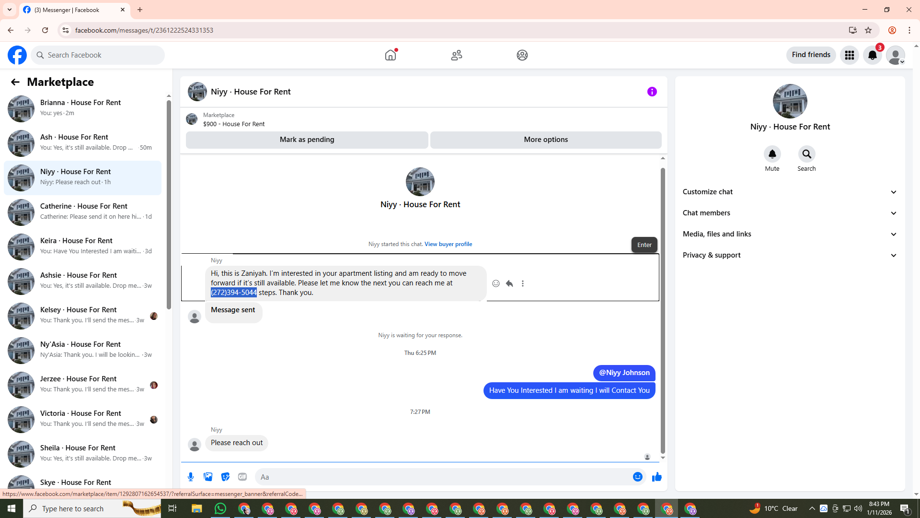Open Task View on the taskbar

coord(172,508)
